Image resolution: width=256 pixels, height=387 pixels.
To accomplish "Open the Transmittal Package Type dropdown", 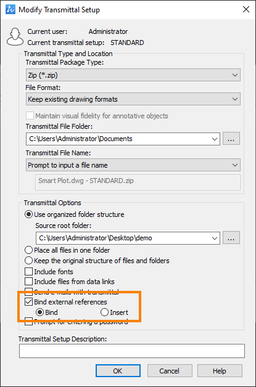I will 133,75.
